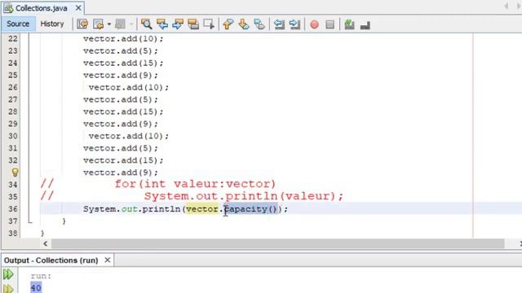Click the Back navigation icon in editor toolbar
Screen dimensions: 522x293
point(99,24)
